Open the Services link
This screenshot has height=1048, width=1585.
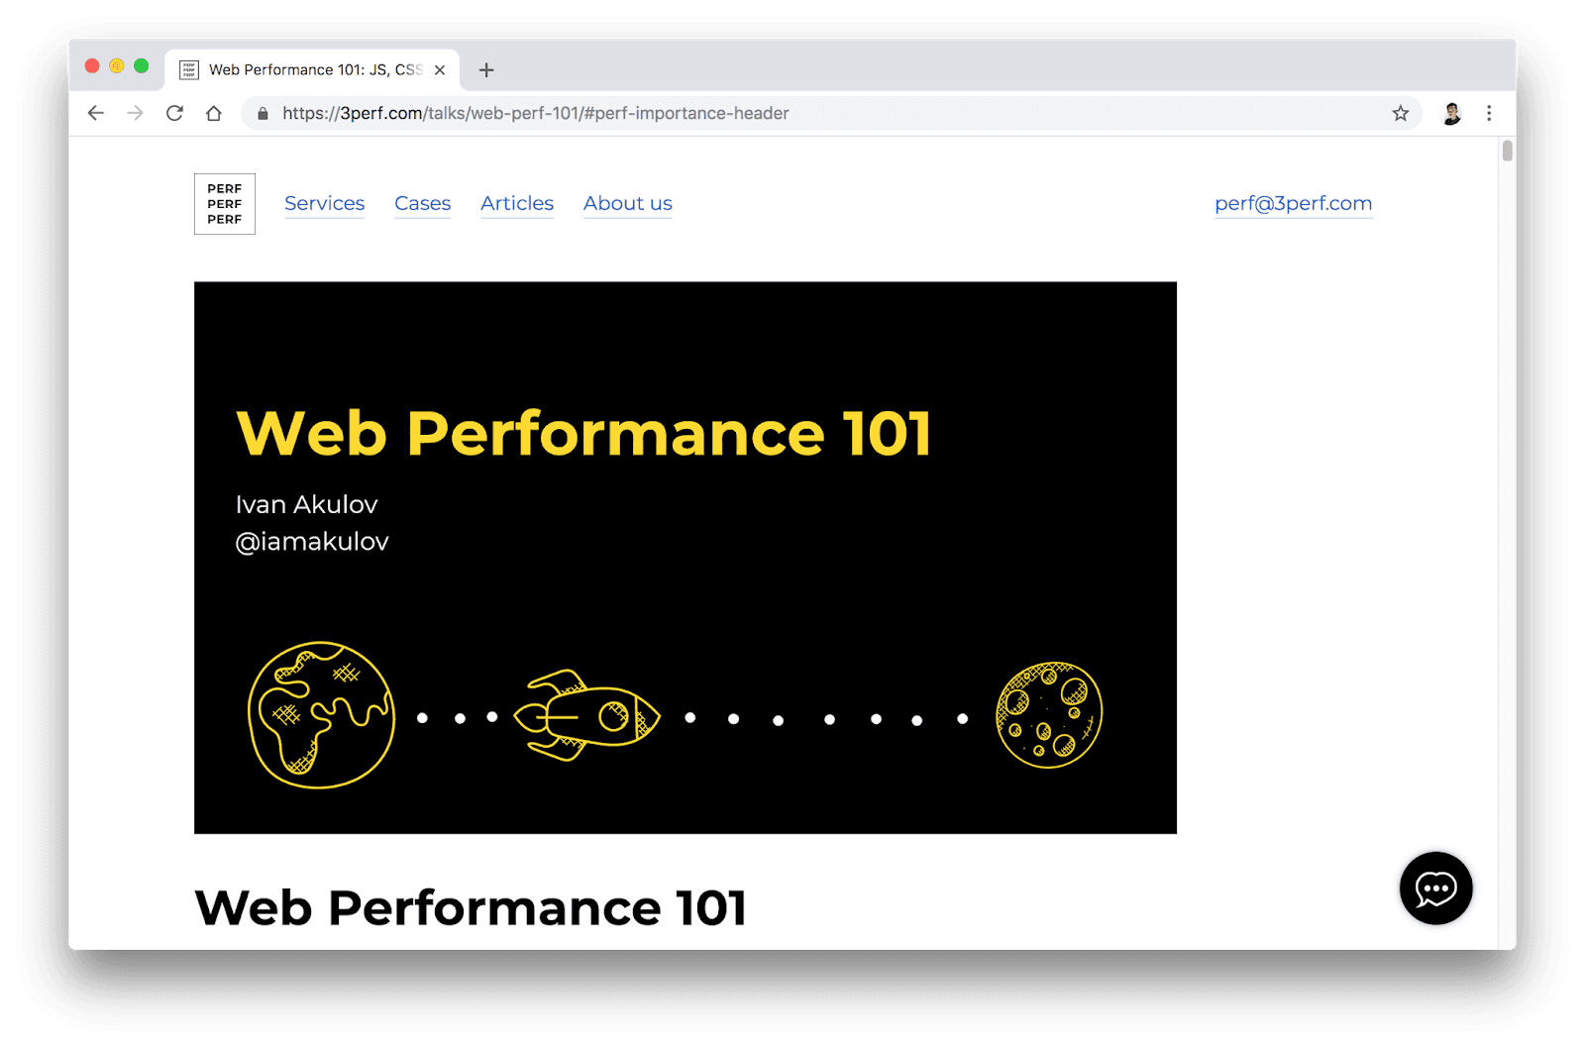(325, 203)
